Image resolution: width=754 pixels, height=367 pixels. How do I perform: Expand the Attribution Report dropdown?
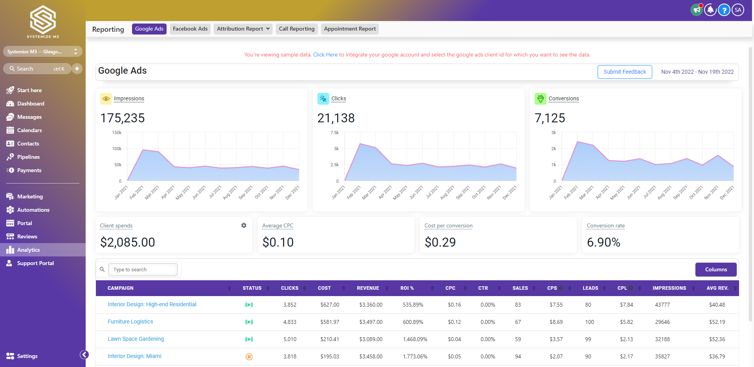coord(243,29)
